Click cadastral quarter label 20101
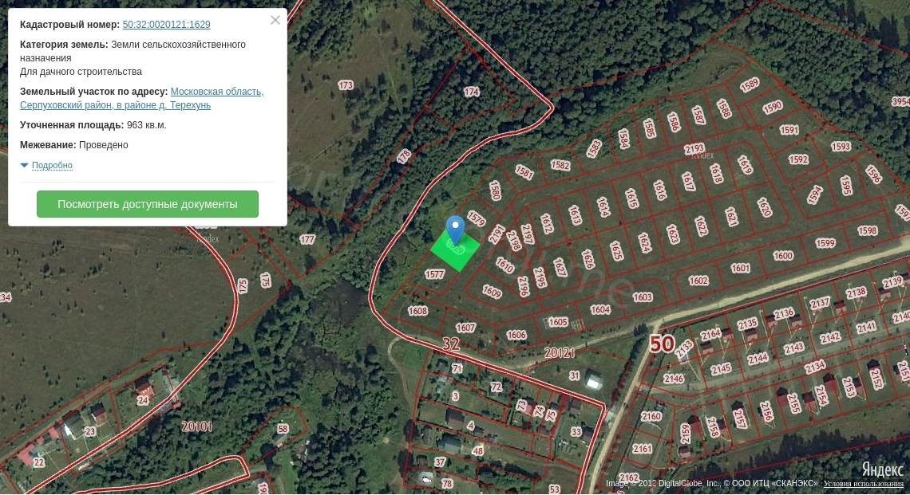 point(196,426)
